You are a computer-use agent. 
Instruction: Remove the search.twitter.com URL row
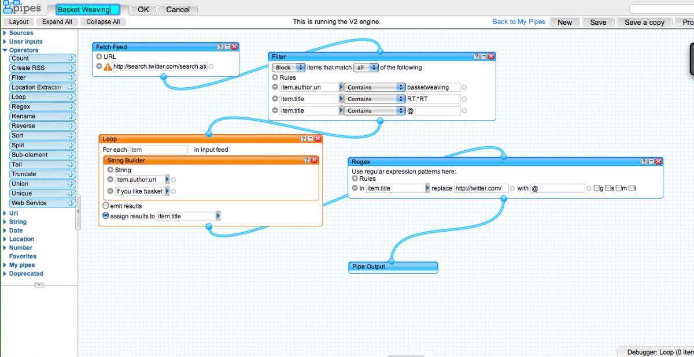[x=99, y=66]
